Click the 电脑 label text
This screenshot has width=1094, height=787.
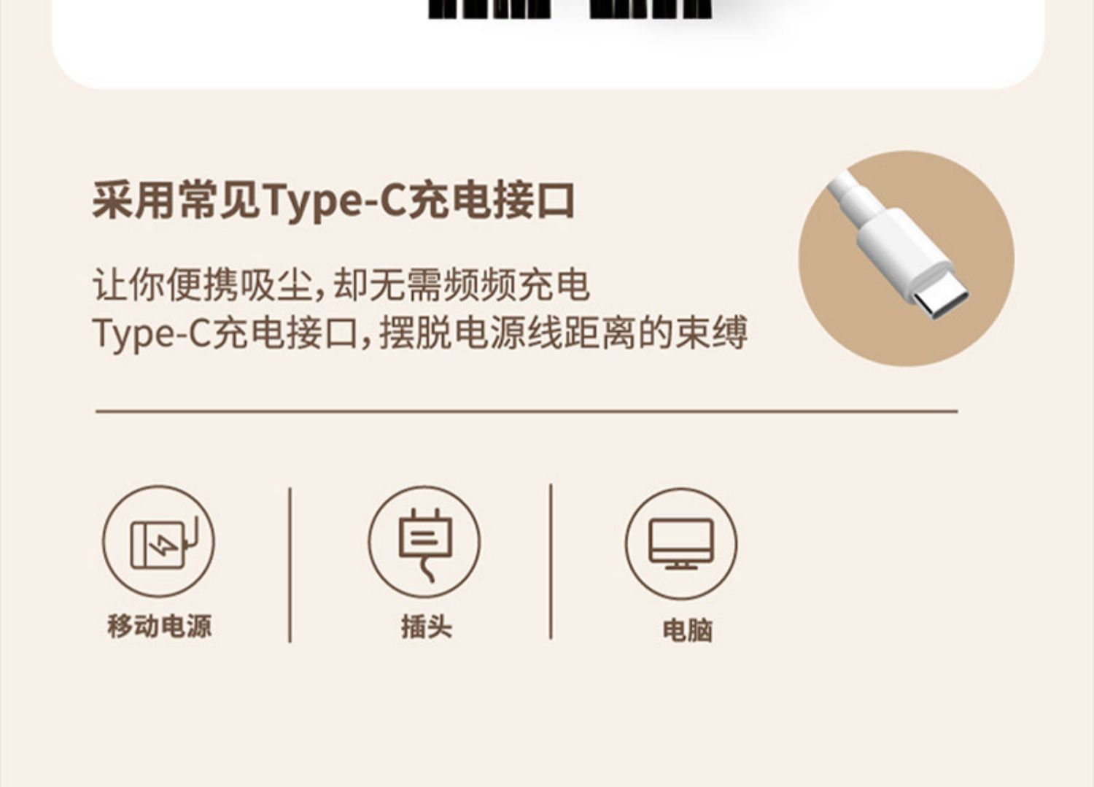(x=687, y=630)
